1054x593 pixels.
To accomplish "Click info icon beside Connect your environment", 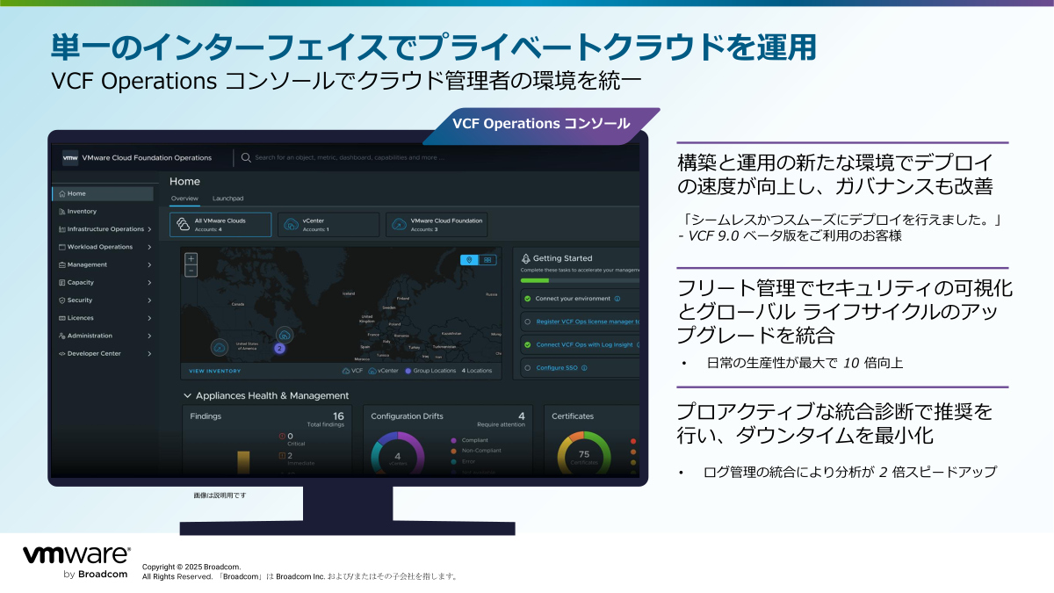I will pos(617,299).
